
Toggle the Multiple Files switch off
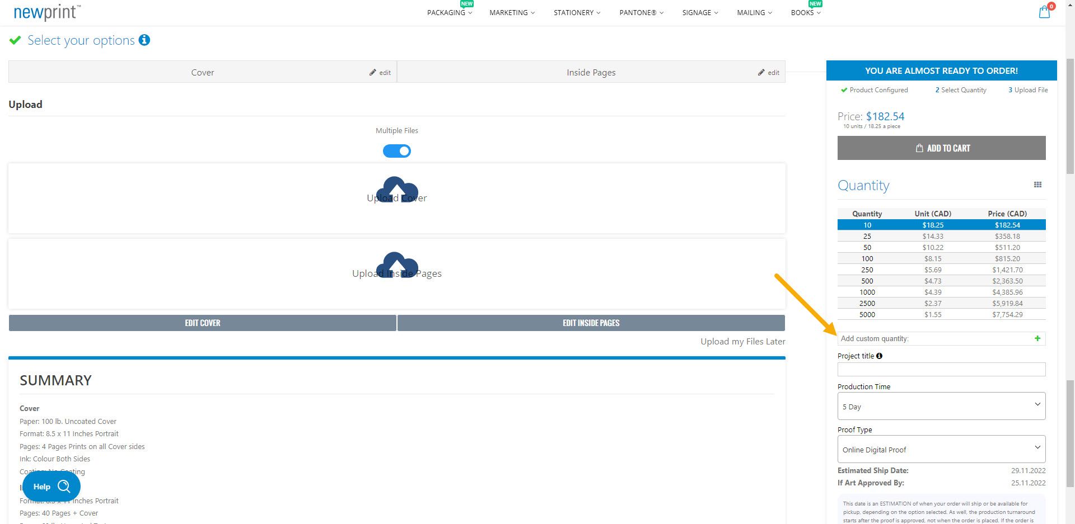pos(397,150)
